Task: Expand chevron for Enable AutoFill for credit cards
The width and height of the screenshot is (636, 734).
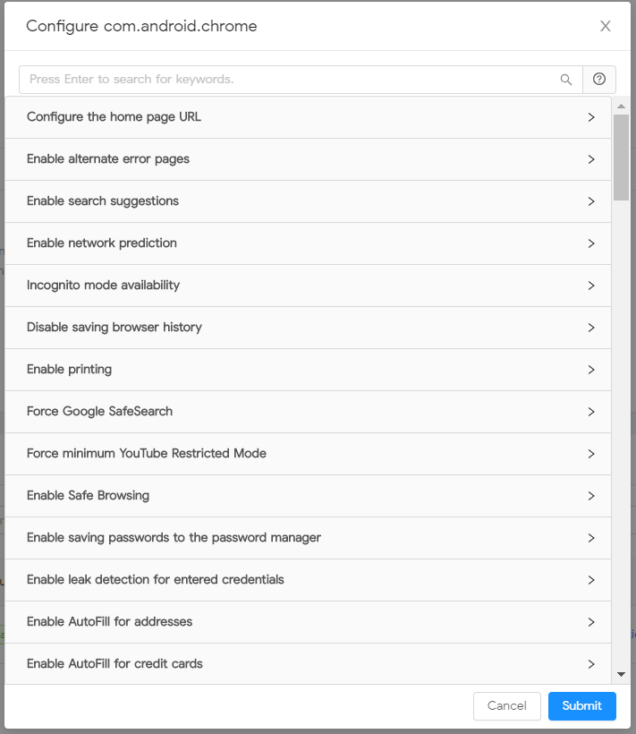Action: point(591,664)
